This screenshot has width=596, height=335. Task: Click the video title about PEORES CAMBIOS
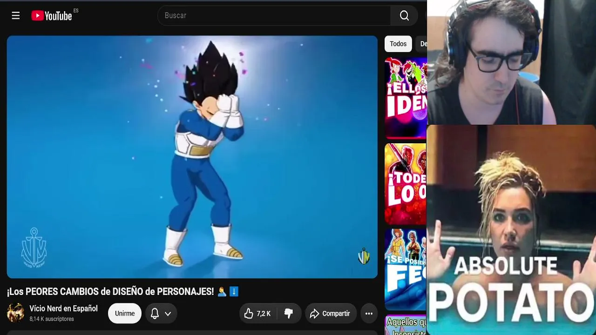[x=123, y=292]
